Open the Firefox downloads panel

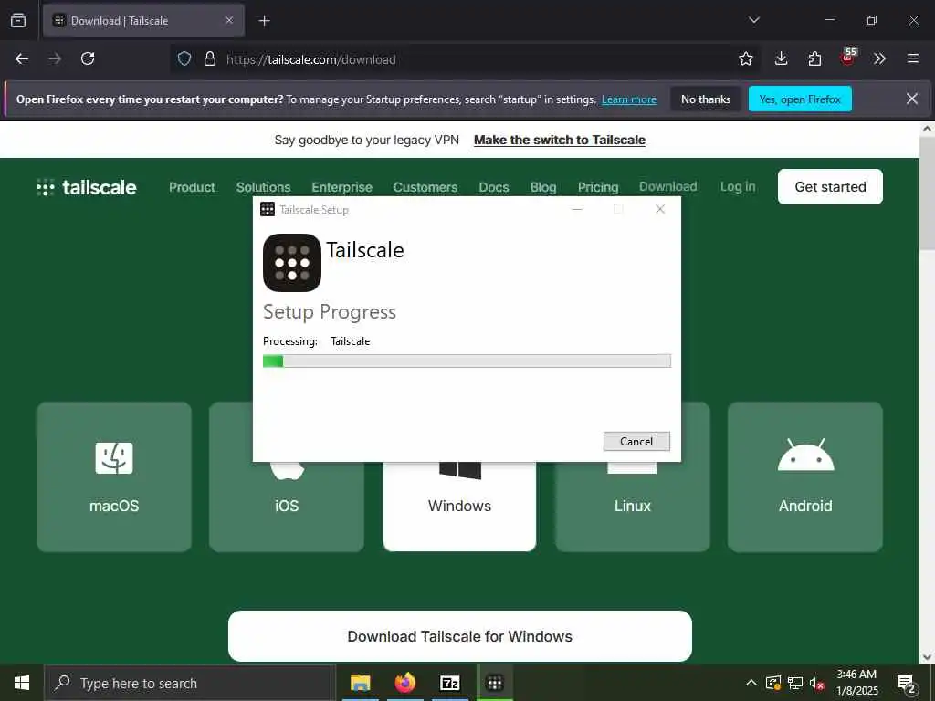point(781,58)
